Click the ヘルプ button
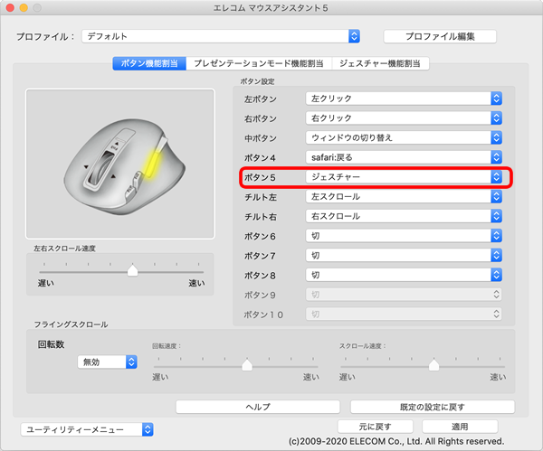Screen dimensions: 543x451 (258, 407)
